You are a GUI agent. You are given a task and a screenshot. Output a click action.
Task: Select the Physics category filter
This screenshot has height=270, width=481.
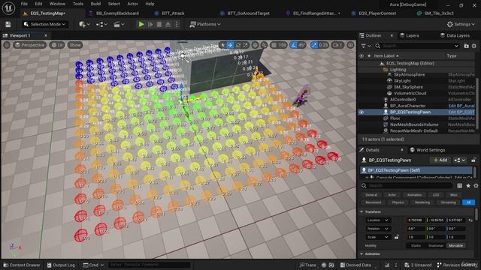398,202
